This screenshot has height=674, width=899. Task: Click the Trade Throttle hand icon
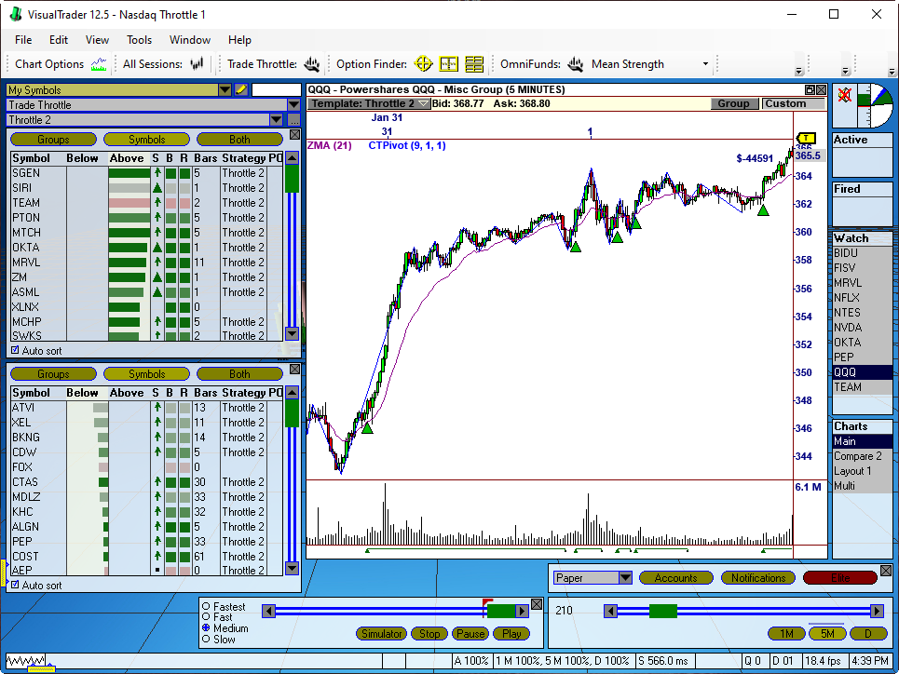point(311,64)
